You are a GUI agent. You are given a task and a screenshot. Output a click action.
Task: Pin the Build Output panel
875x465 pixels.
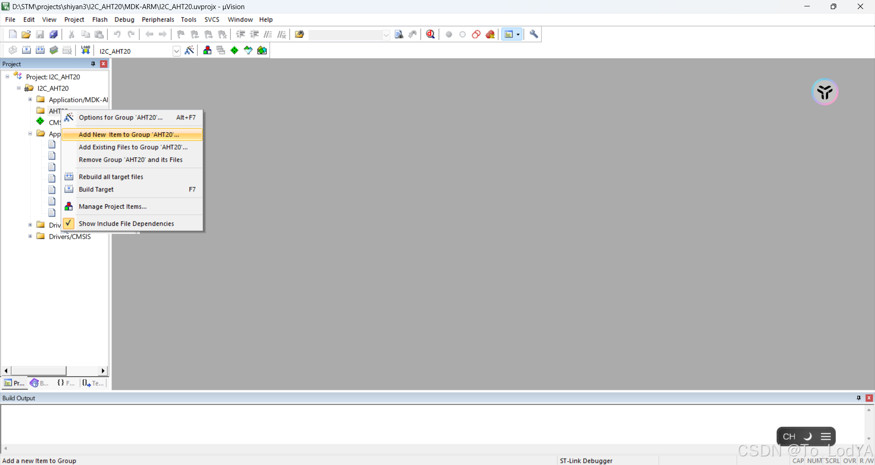pos(859,398)
